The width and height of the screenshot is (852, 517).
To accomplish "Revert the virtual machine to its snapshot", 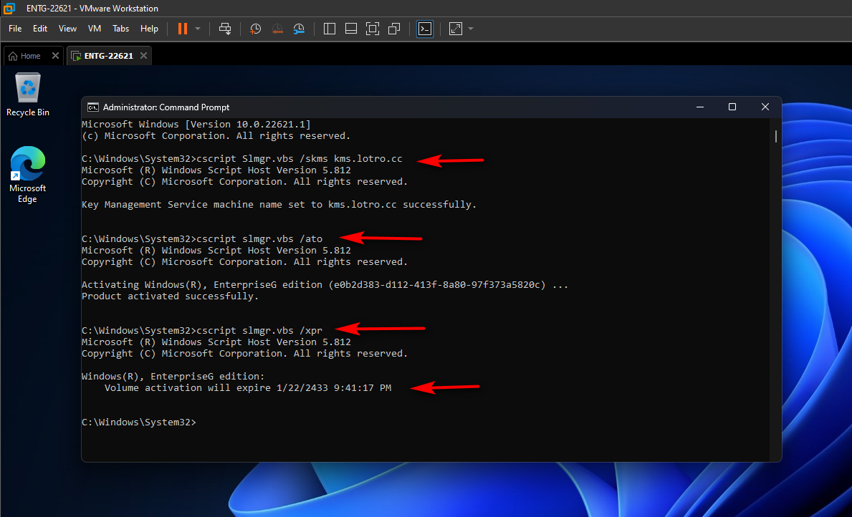I will pyautogui.click(x=277, y=29).
